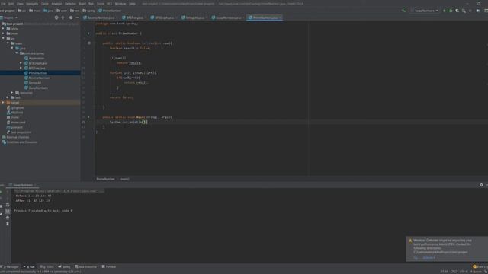This screenshot has width=488, height=274.
Task: Click 4: Run tool window button
Action: [x=29, y=266]
